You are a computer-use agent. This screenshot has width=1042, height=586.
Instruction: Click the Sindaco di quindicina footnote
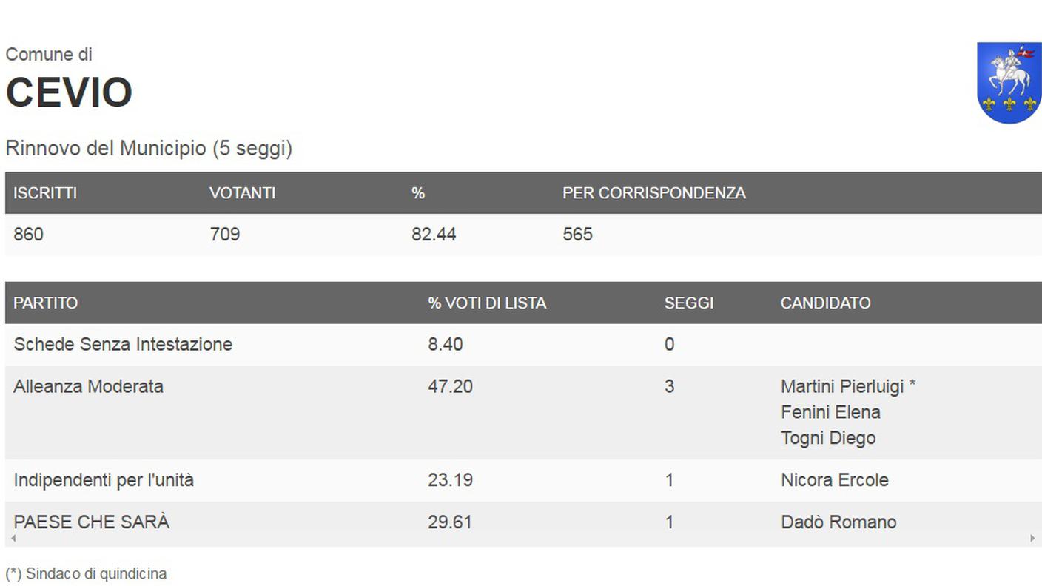coord(86,573)
